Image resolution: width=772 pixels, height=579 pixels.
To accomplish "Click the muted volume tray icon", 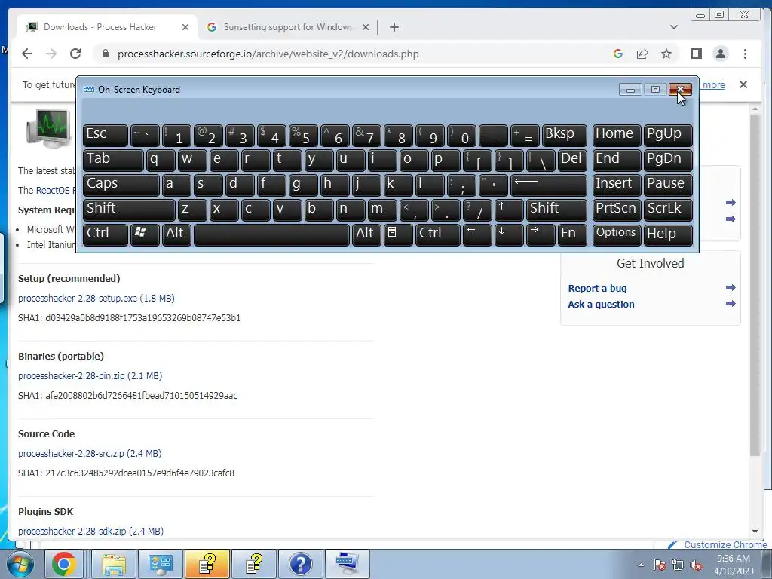I will (x=696, y=565).
